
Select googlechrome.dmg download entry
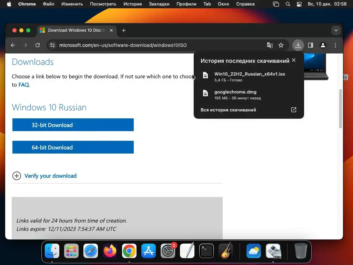(249, 95)
